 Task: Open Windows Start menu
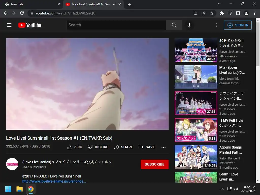coord(8,189)
